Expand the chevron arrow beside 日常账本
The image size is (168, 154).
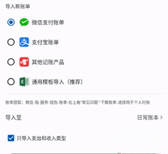[x=161, y=118]
